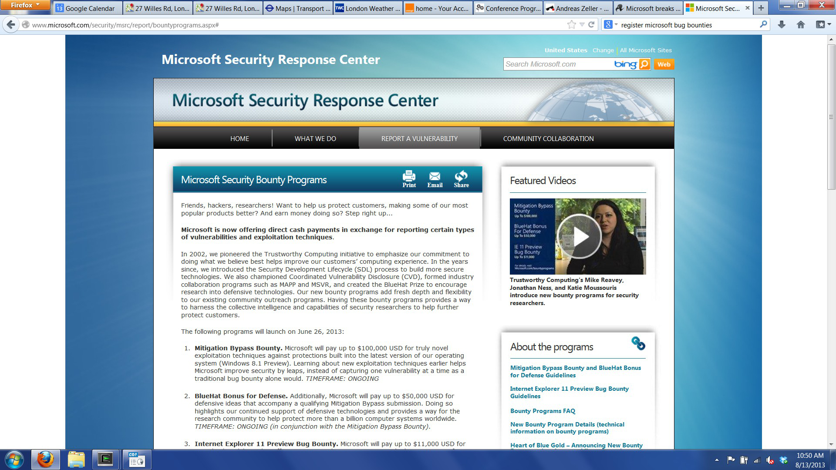Open the Bounty Programs FAQ link
Image resolution: width=836 pixels, height=470 pixels.
[543, 411]
